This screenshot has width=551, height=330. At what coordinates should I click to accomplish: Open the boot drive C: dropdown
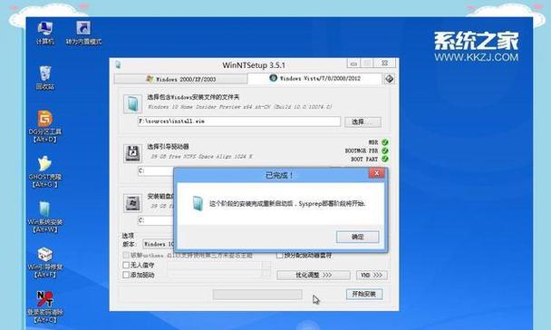(155, 171)
